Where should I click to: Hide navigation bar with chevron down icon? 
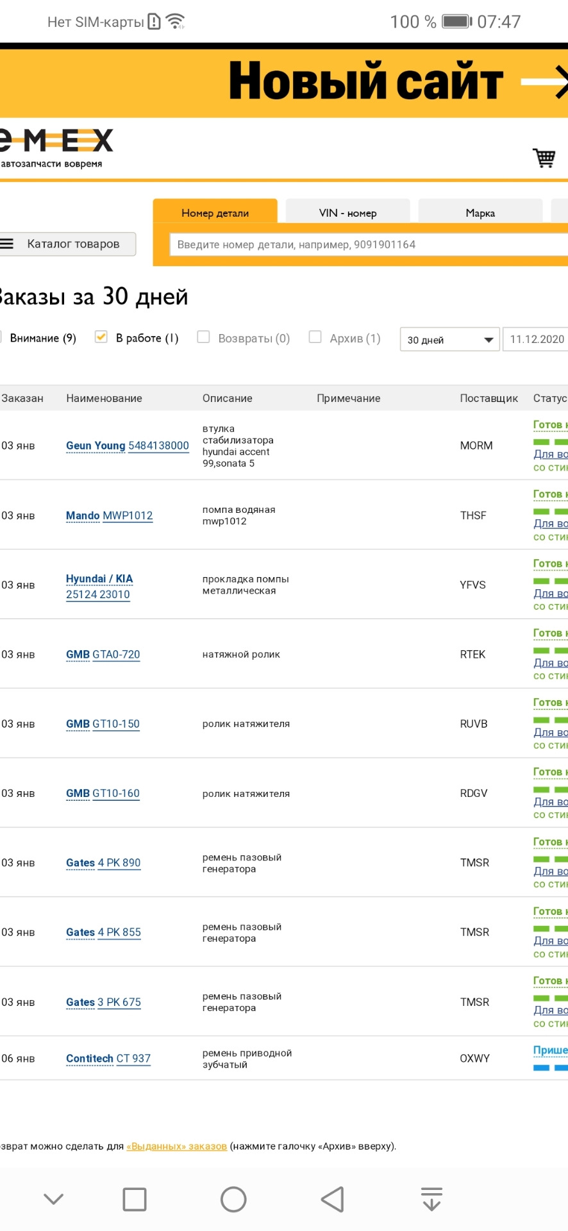click(x=54, y=1199)
